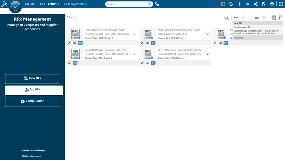Viewport: 285px width, 160px height.
Task: Open the notifications tag icon in header
Action: pos(231,4)
